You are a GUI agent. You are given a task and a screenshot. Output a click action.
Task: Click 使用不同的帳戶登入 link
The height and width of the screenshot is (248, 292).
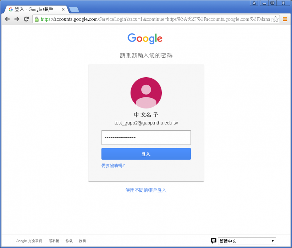pos(146,190)
